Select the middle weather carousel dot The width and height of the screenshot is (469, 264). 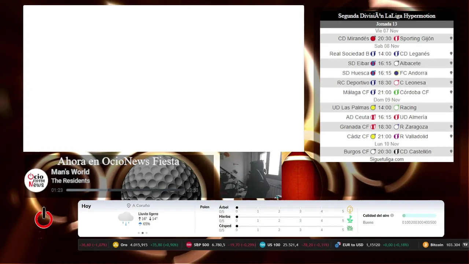[x=143, y=233]
